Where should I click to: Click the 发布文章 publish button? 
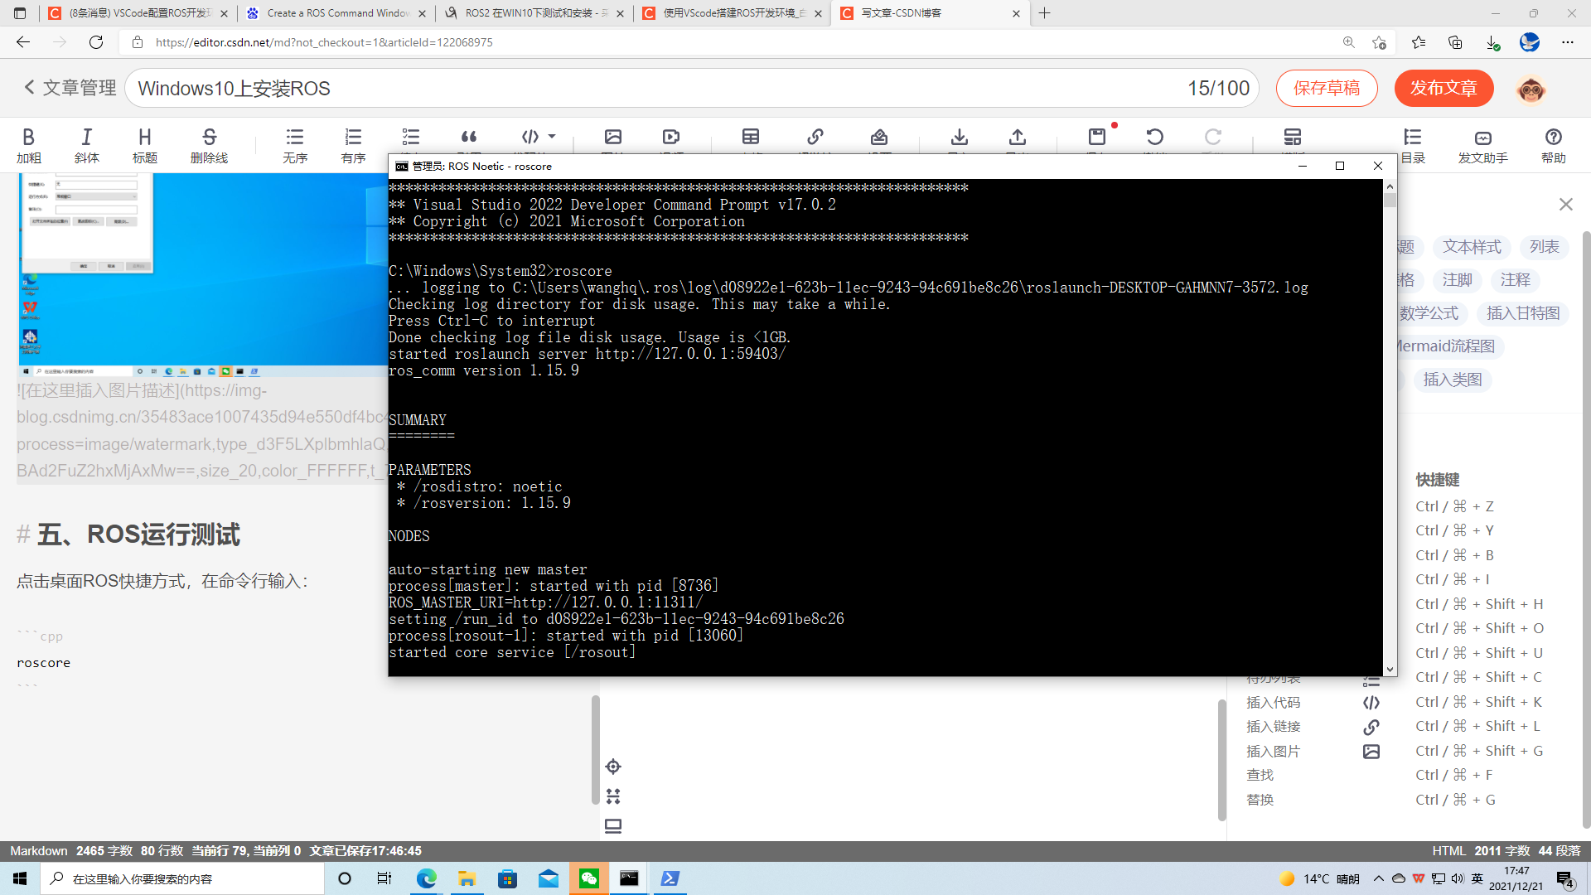tap(1443, 88)
